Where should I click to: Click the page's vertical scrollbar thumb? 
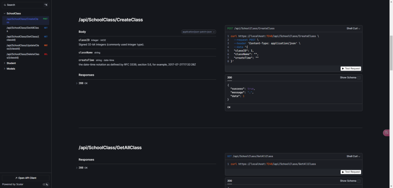[x=391, y=53]
